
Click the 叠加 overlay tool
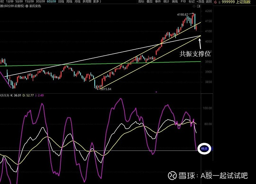tap(149, 3)
